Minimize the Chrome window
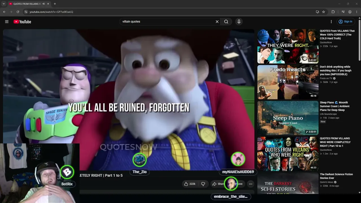 coord(339,4)
